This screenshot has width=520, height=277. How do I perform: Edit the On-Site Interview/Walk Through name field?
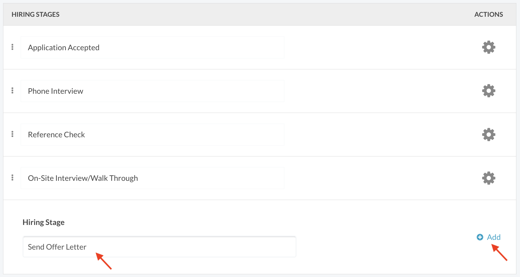[x=153, y=178]
